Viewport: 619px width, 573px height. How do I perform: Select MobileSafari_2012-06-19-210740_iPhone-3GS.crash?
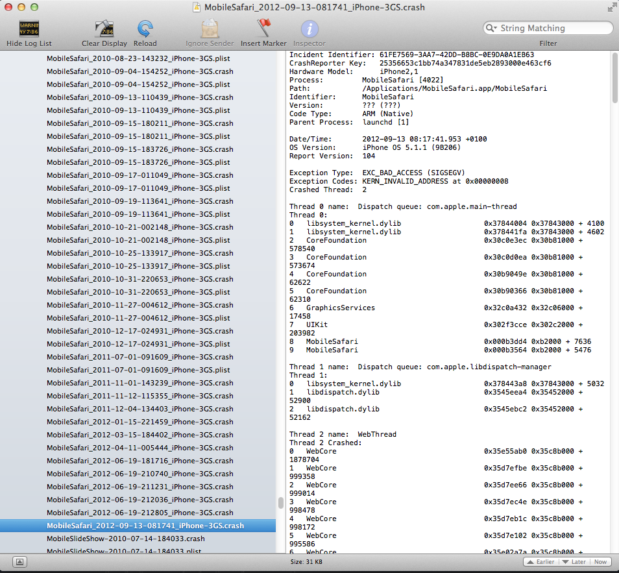[140, 474]
